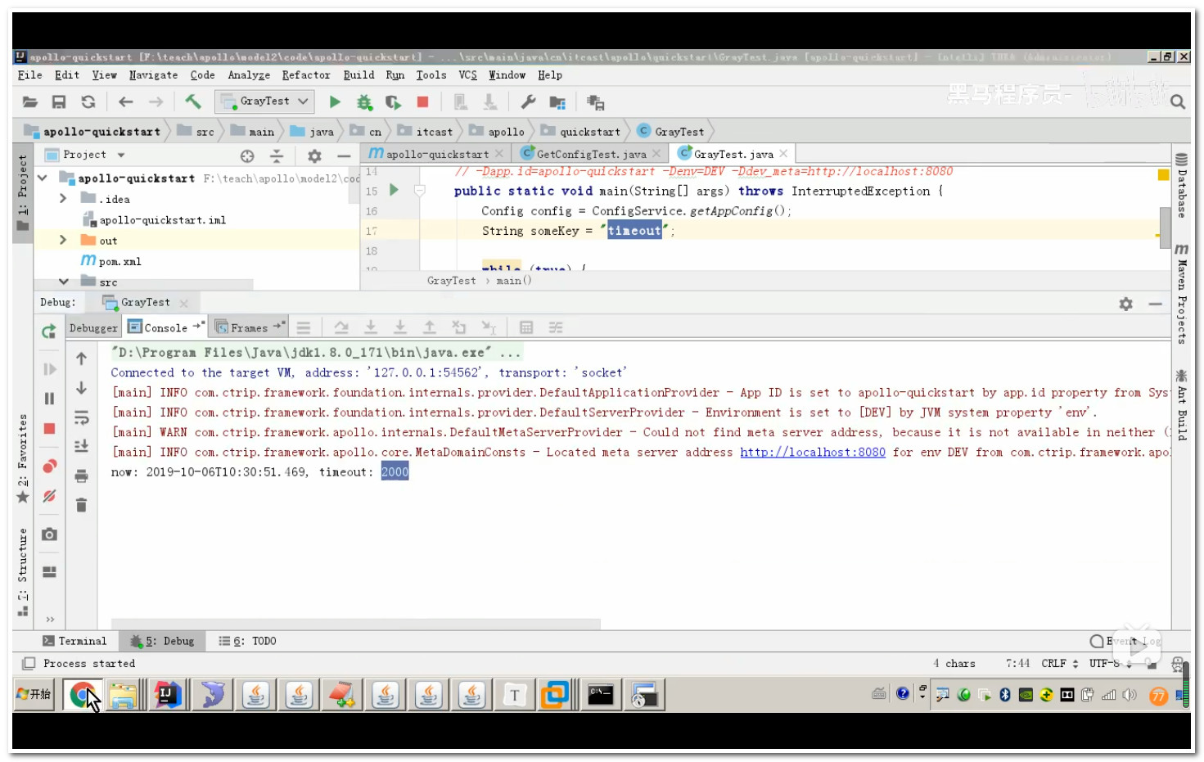Switch to GetConfigTest.java editor tab

coord(591,154)
